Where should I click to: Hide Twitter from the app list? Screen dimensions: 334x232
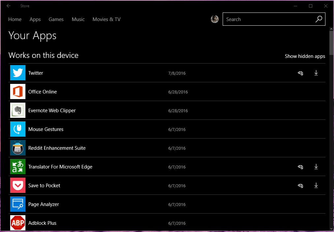[300, 73]
